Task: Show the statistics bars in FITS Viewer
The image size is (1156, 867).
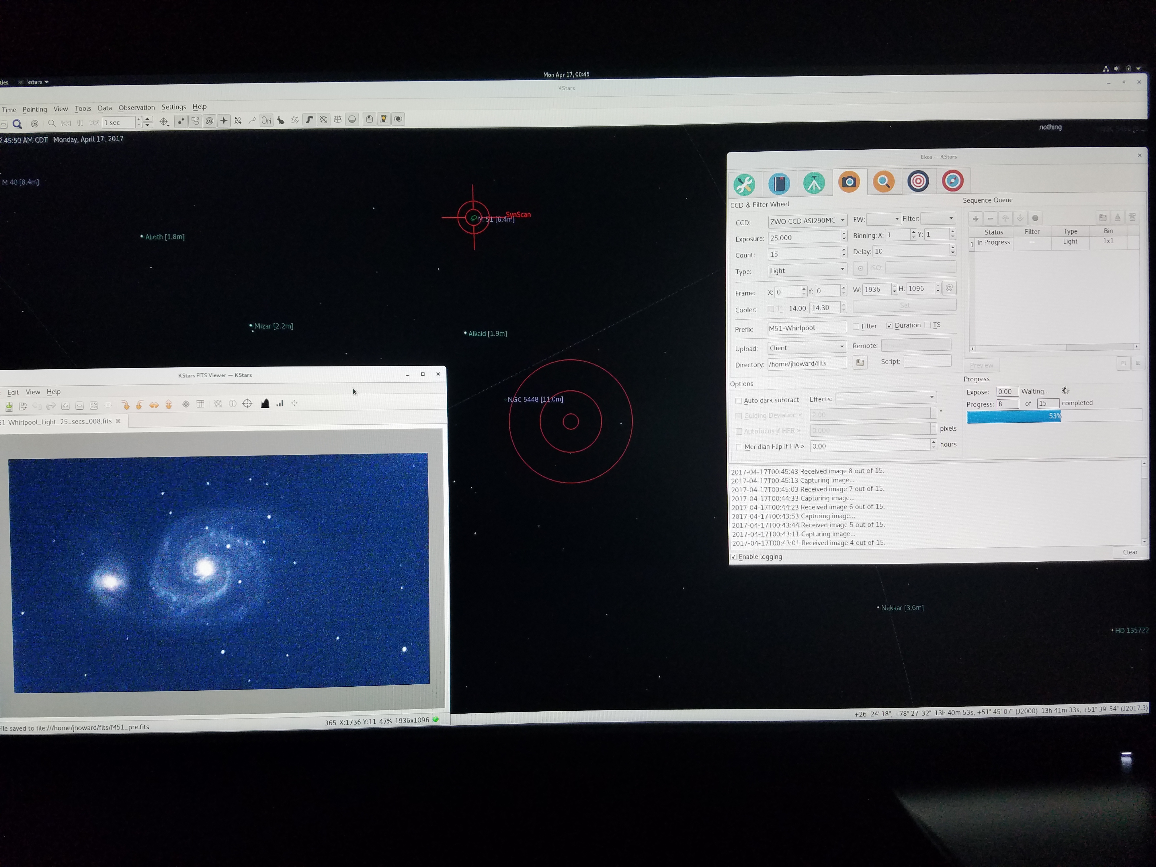Action: pos(280,403)
